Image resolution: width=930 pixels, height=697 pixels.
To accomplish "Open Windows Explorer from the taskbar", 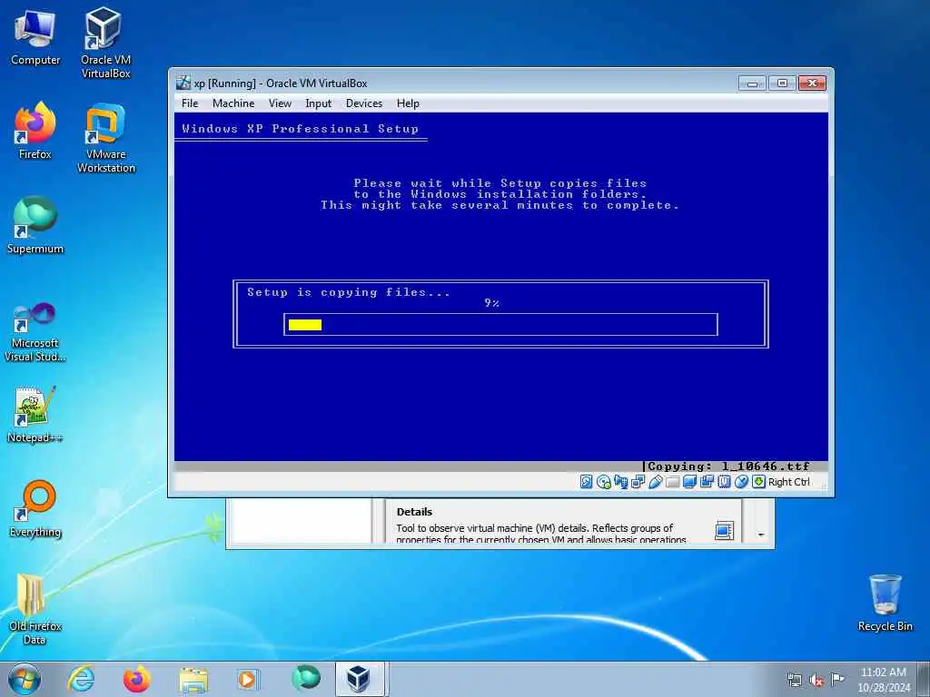I will 193,679.
